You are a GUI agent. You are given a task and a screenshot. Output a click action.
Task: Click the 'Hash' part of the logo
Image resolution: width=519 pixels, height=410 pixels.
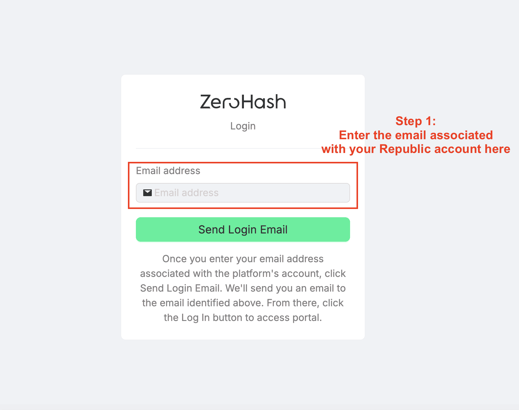[264, 102]
